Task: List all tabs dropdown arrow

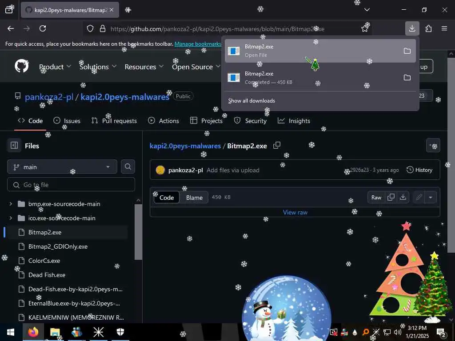Action: pos(367,10)
